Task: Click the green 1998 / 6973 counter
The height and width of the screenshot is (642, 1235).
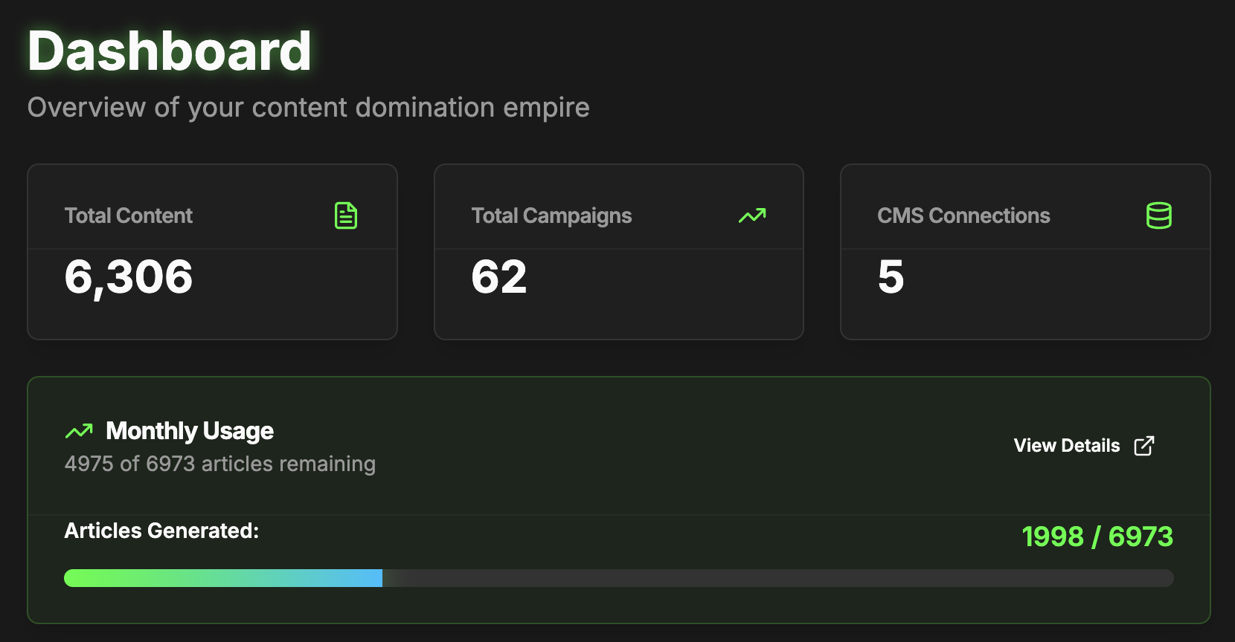Action: click(x=1097, y=536)
